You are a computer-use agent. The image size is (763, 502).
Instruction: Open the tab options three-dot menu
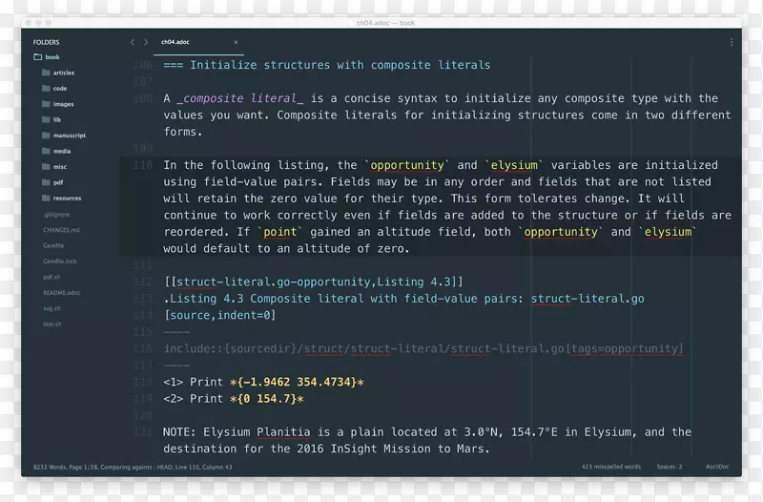pos(732,42)
